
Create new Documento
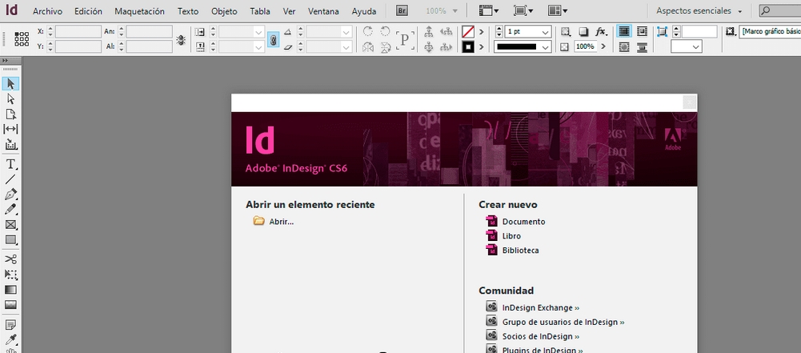click(523, 222)
